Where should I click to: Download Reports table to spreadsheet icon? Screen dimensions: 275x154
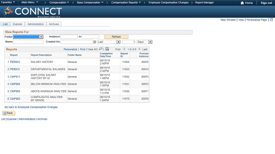[x=107, y=49]
